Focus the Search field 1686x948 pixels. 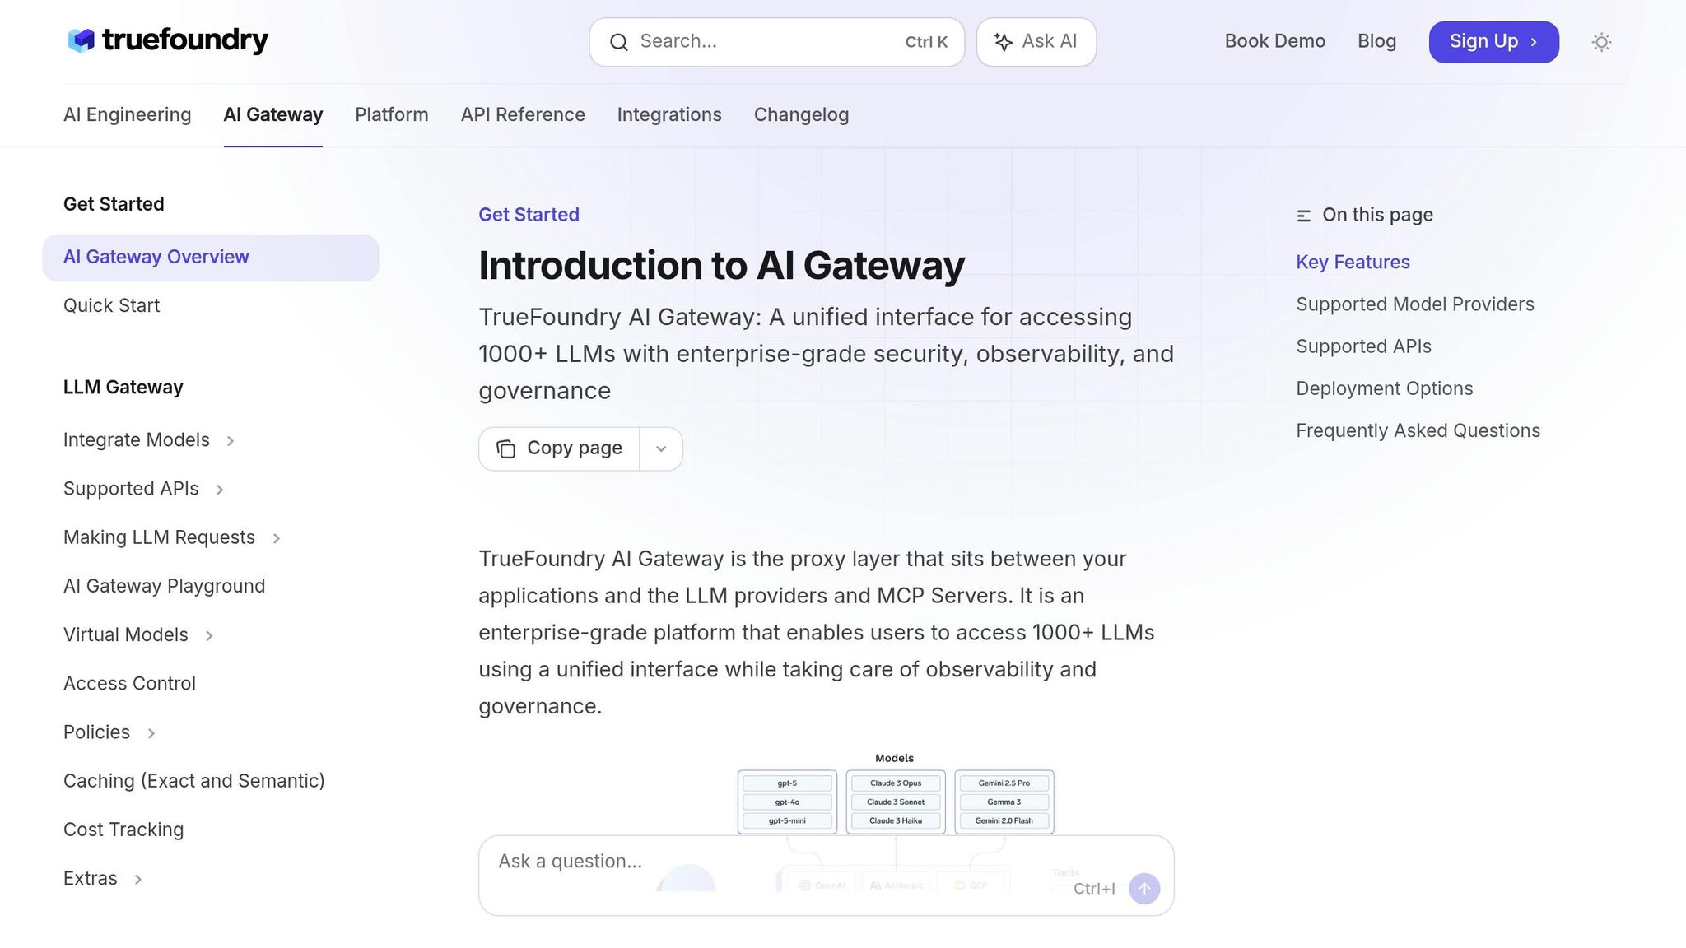pyautogui.click(x=776, y=42)
